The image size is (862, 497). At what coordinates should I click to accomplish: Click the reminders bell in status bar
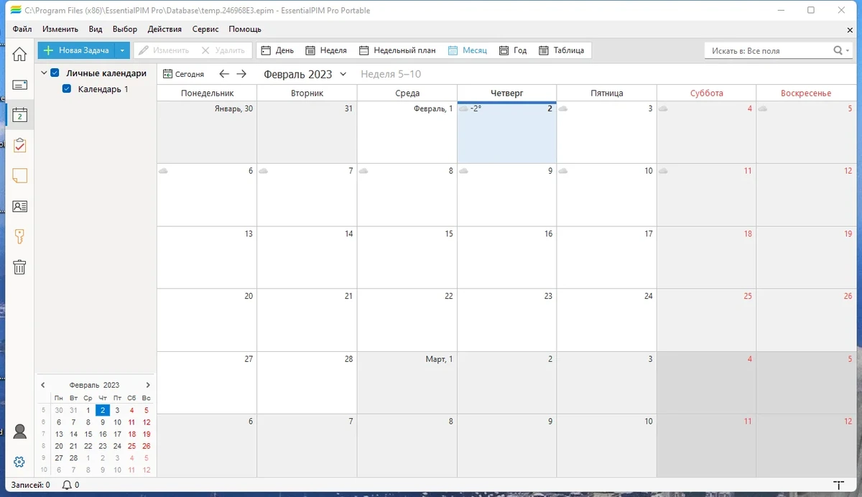pyautogui.click(x=68, y=486)
